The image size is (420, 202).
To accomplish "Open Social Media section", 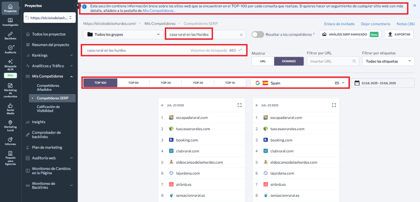I will pos(10,109).
